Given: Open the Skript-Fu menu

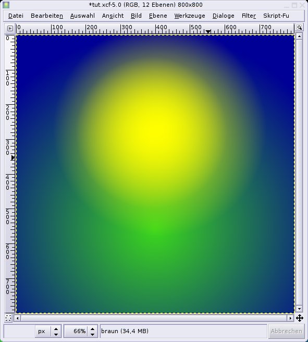Looking at the screenshot, I should coord(276,16).
